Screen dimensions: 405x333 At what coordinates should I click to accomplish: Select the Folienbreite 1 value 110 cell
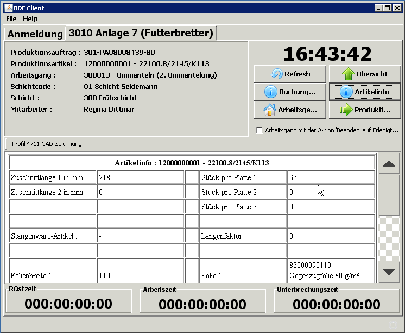coord(140,276)
